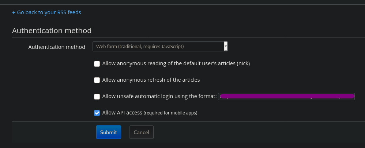The width and height of the screenshot is (365, 148).
Task: Click the automatic login format field
Action: [286, 97]
